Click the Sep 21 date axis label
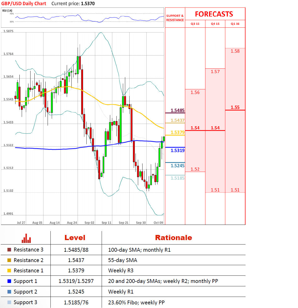 (x=124, y=223)
